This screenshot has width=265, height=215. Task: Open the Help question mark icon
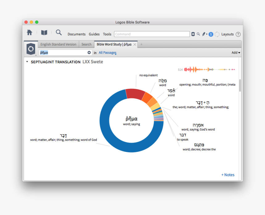point(238,34)
